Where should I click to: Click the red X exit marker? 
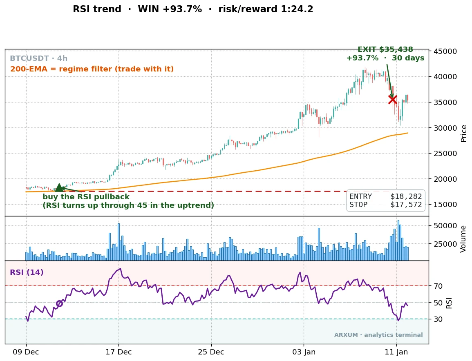(x=393, y=99)
